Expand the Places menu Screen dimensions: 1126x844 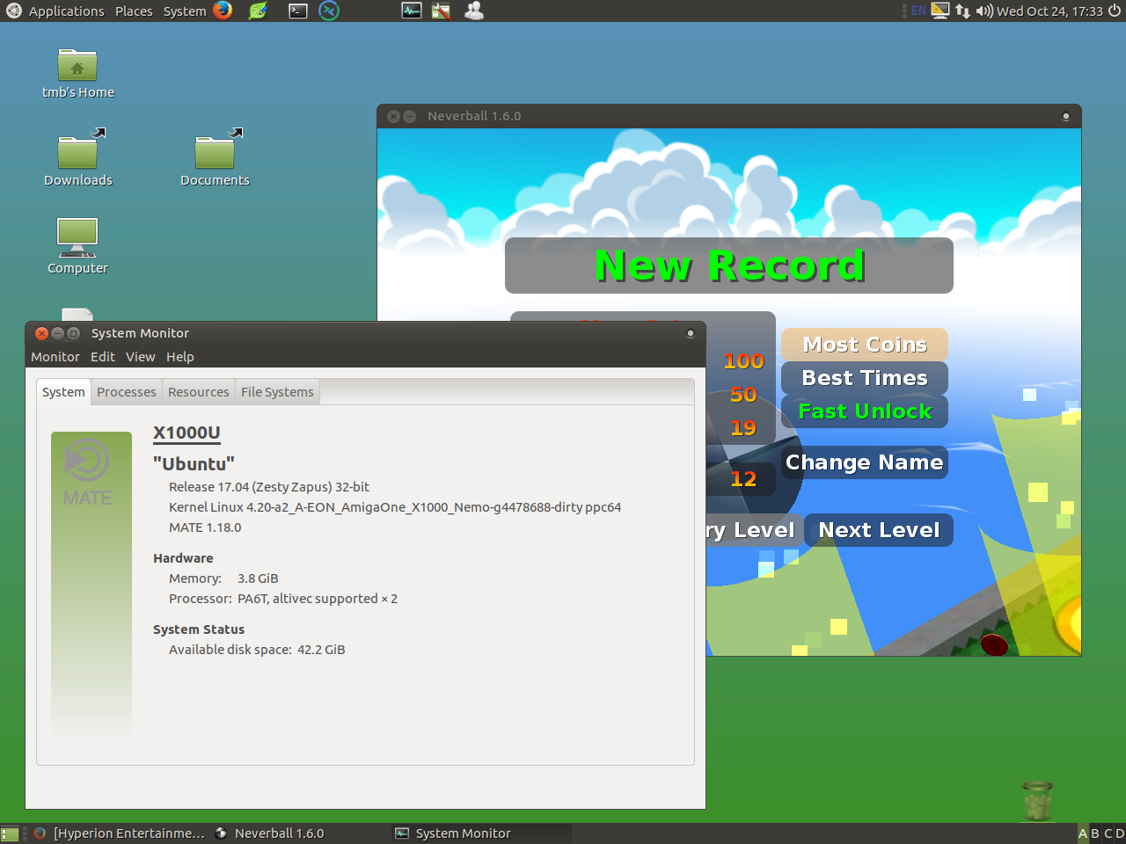pyautogui.click(x=134, y=11)
